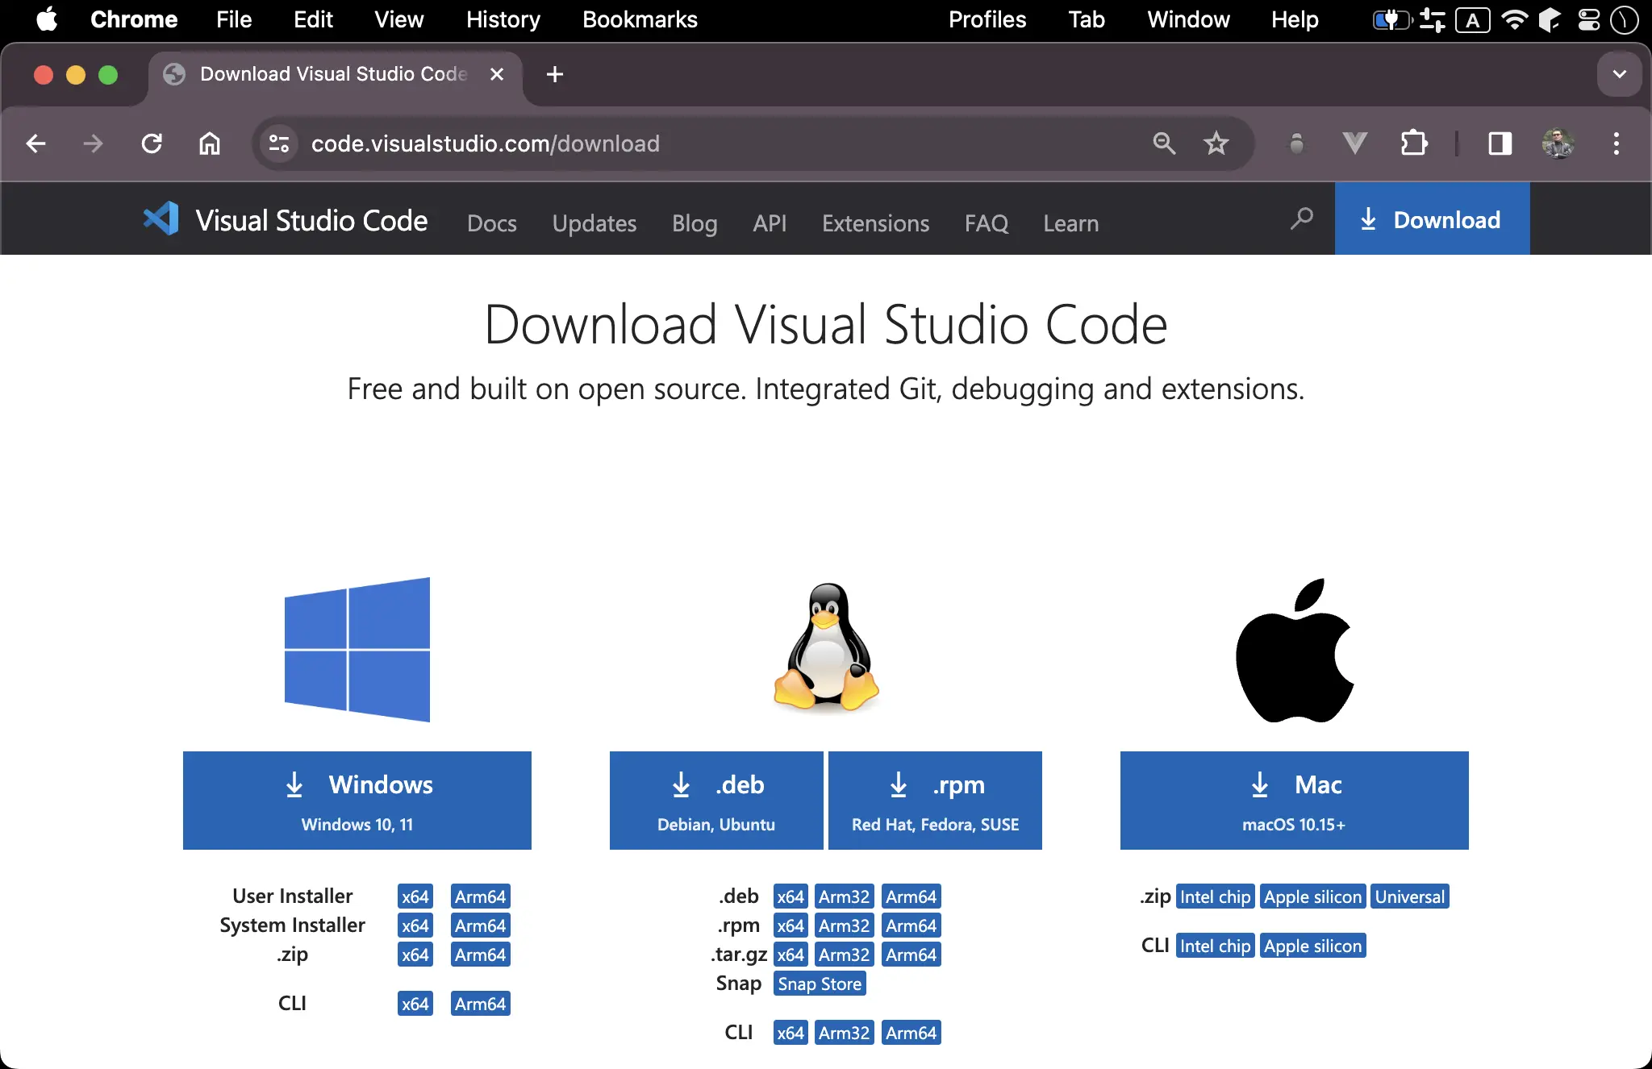This screenshot has width=1652, height=1069.
Task: Download Windows CLI Arm64
Action: click(x=480, y=1004)
